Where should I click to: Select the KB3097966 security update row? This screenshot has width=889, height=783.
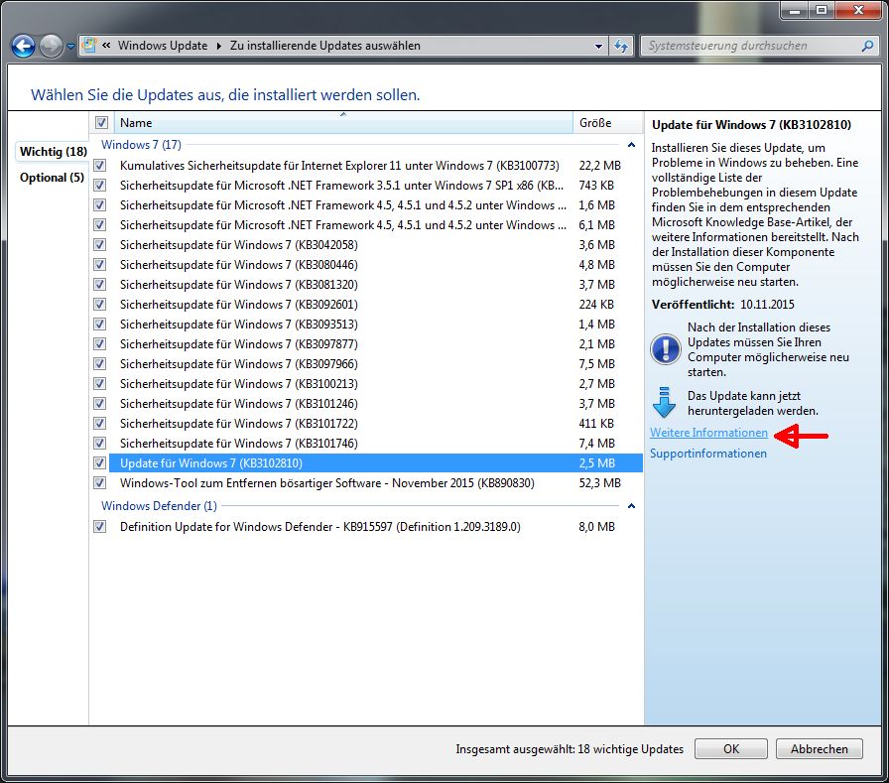[375, 364]
